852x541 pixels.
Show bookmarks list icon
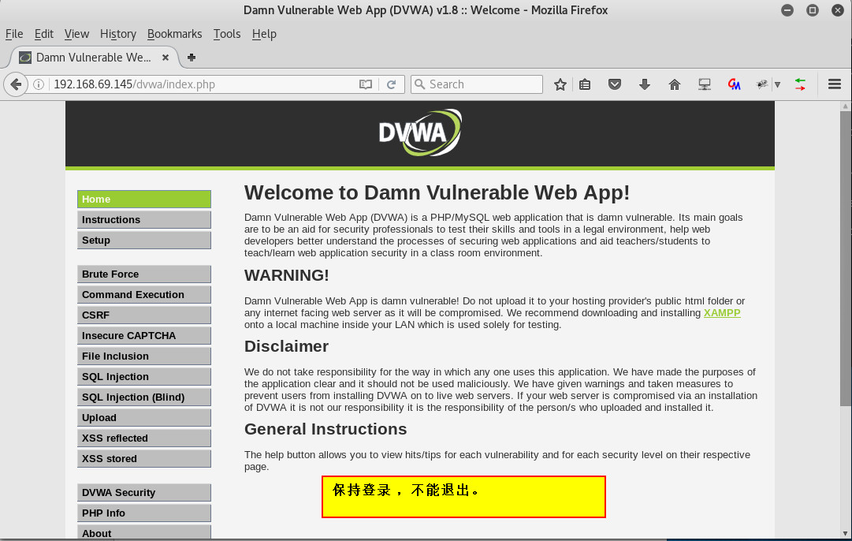585,84
